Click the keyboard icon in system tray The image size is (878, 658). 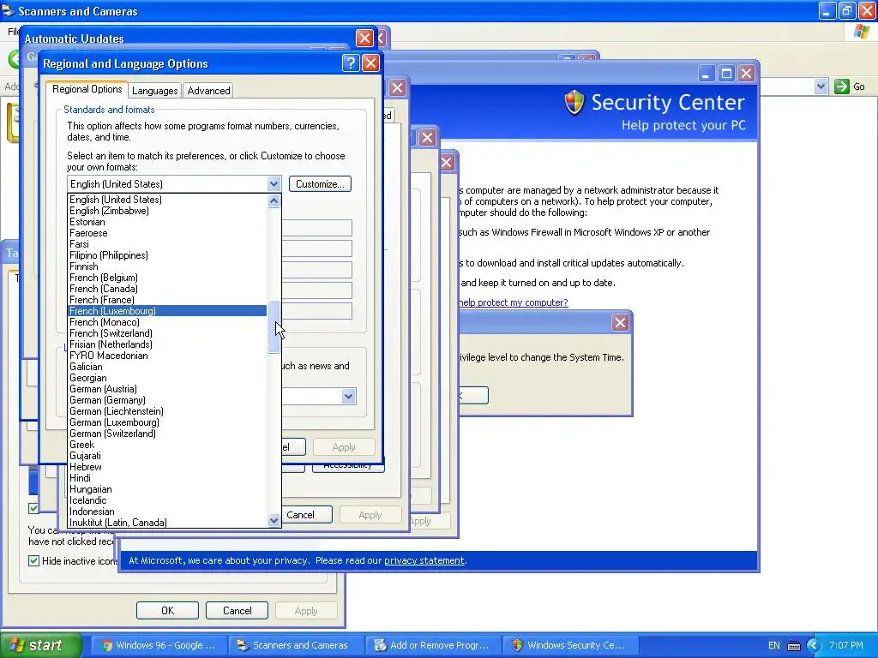[794, 646]
